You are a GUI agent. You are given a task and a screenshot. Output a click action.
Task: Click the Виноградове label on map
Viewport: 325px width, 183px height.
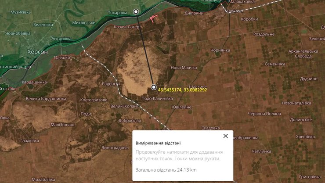(114, 147)
